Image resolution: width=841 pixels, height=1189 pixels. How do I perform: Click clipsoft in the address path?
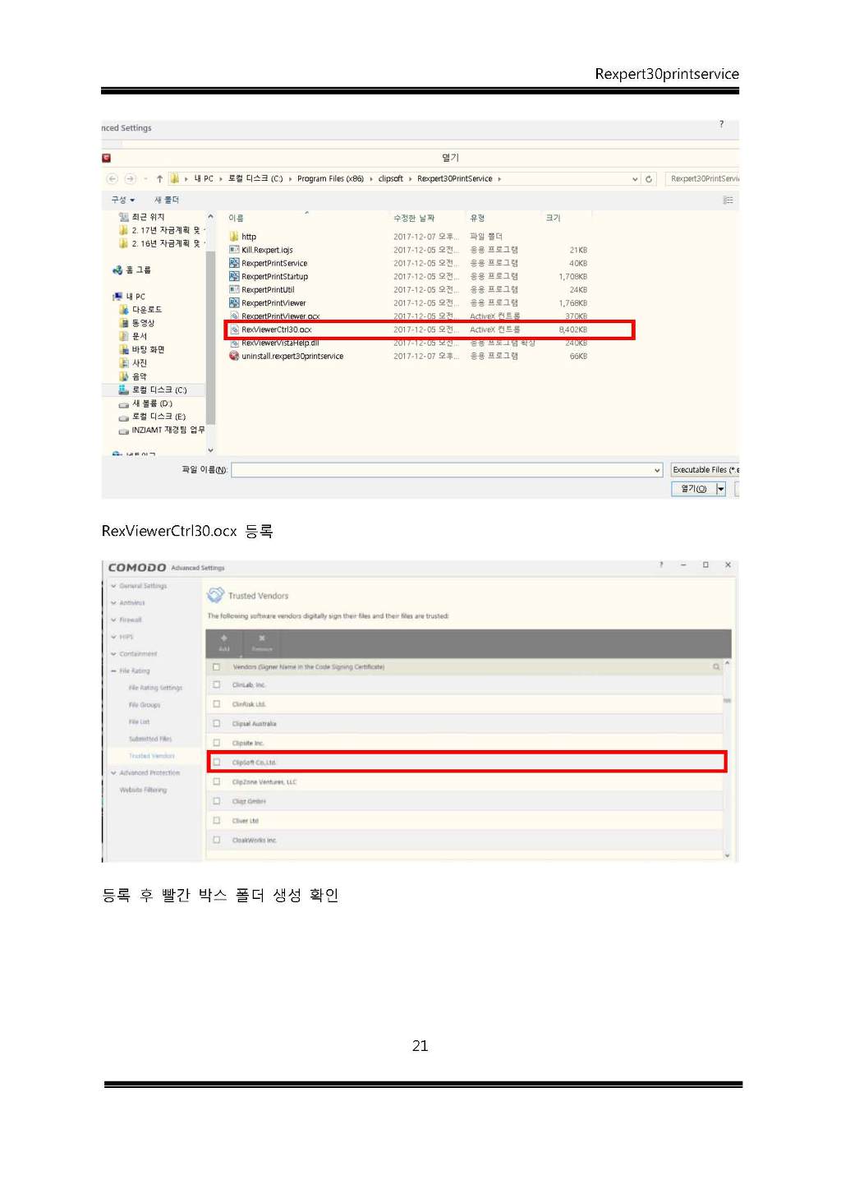coord(391,179)
